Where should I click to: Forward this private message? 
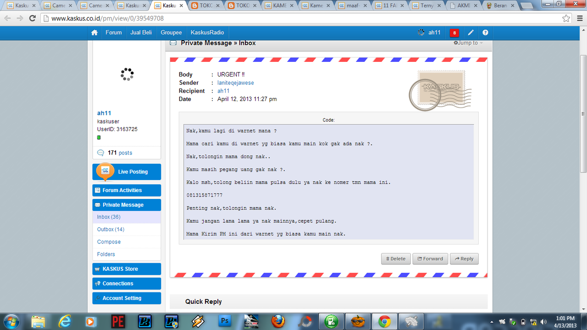pyautogui.click(x=430, y=259)
